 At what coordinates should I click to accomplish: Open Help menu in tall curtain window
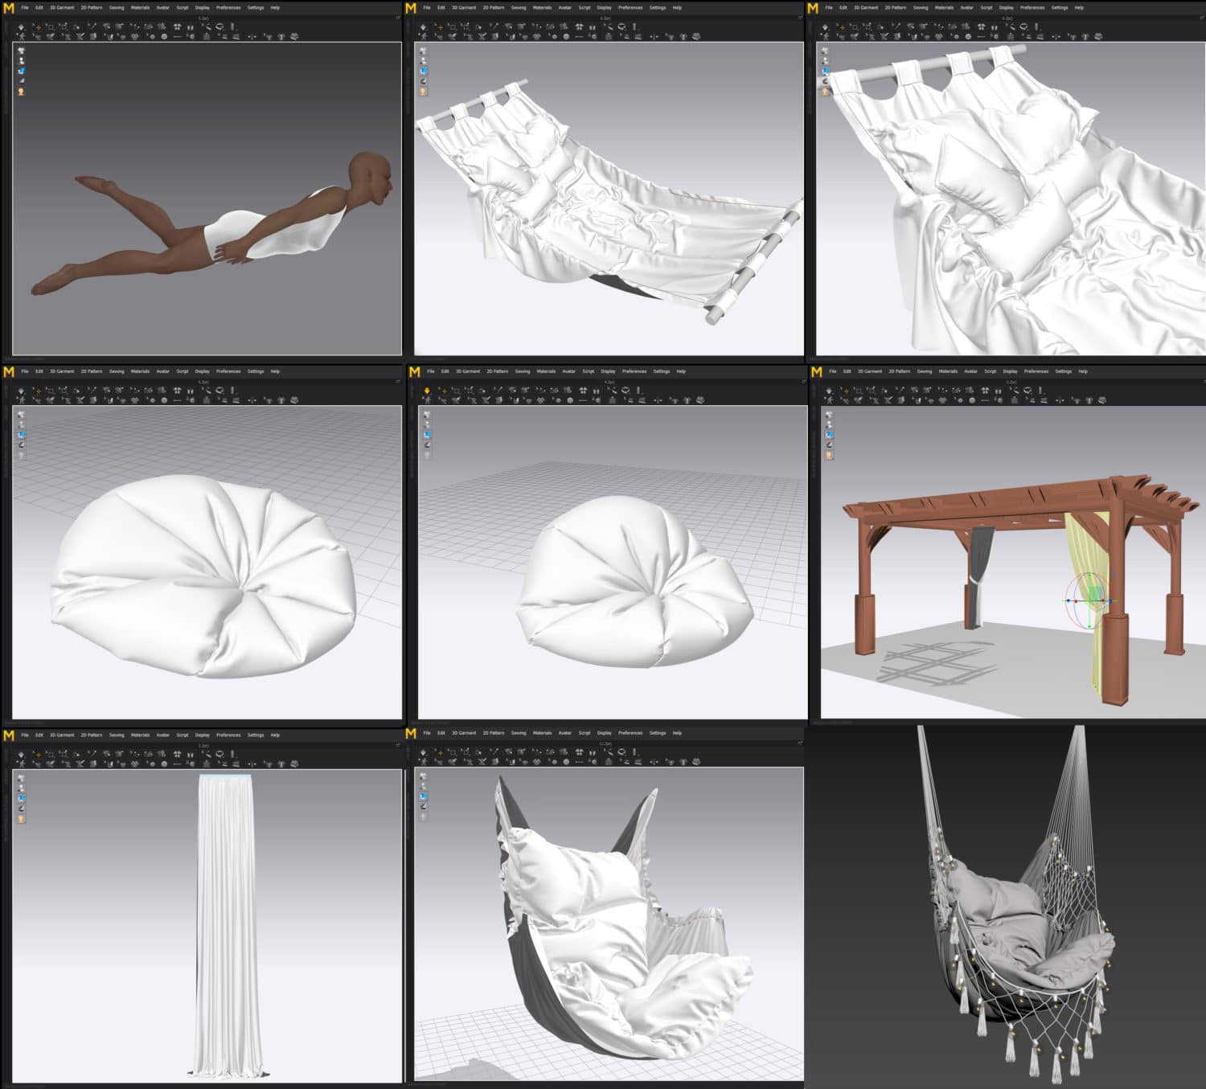point(275,735)
